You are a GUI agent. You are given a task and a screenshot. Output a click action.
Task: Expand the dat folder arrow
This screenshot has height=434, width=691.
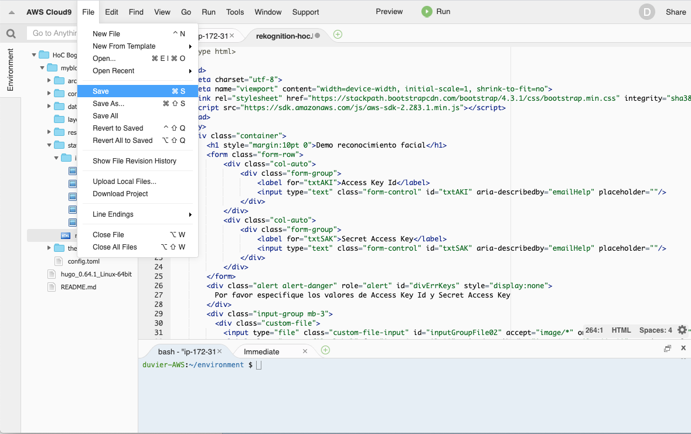click(x=49, y=106)
